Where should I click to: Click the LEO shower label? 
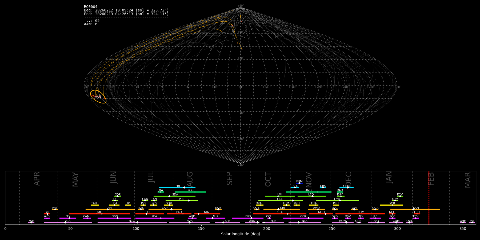coord(311,195)
